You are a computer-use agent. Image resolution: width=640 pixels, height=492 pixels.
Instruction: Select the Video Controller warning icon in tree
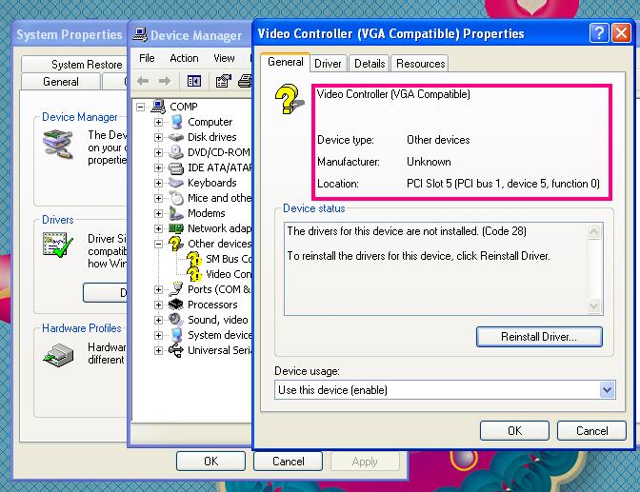click(194, 274)
